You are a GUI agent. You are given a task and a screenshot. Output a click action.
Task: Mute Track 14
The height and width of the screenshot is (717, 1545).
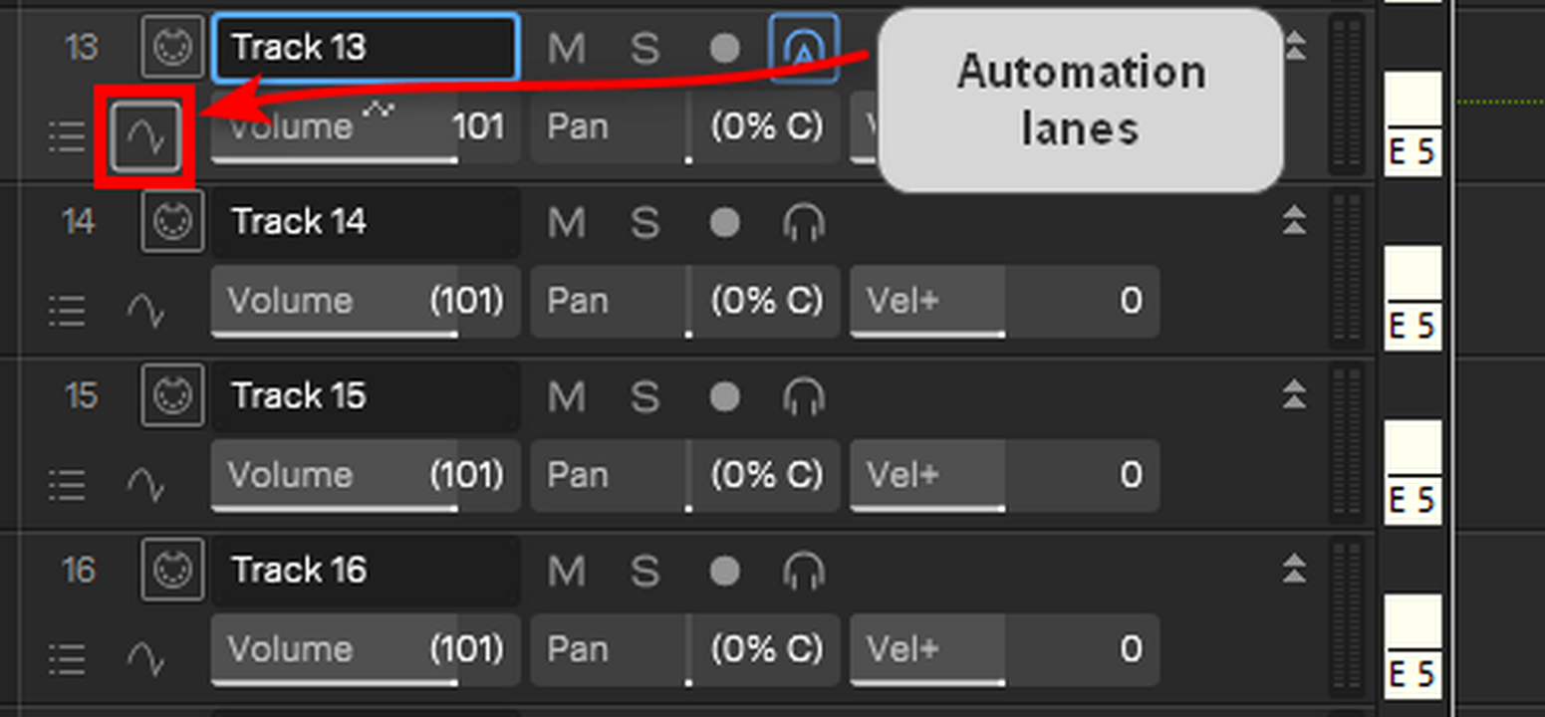click(x=566, y=222)
